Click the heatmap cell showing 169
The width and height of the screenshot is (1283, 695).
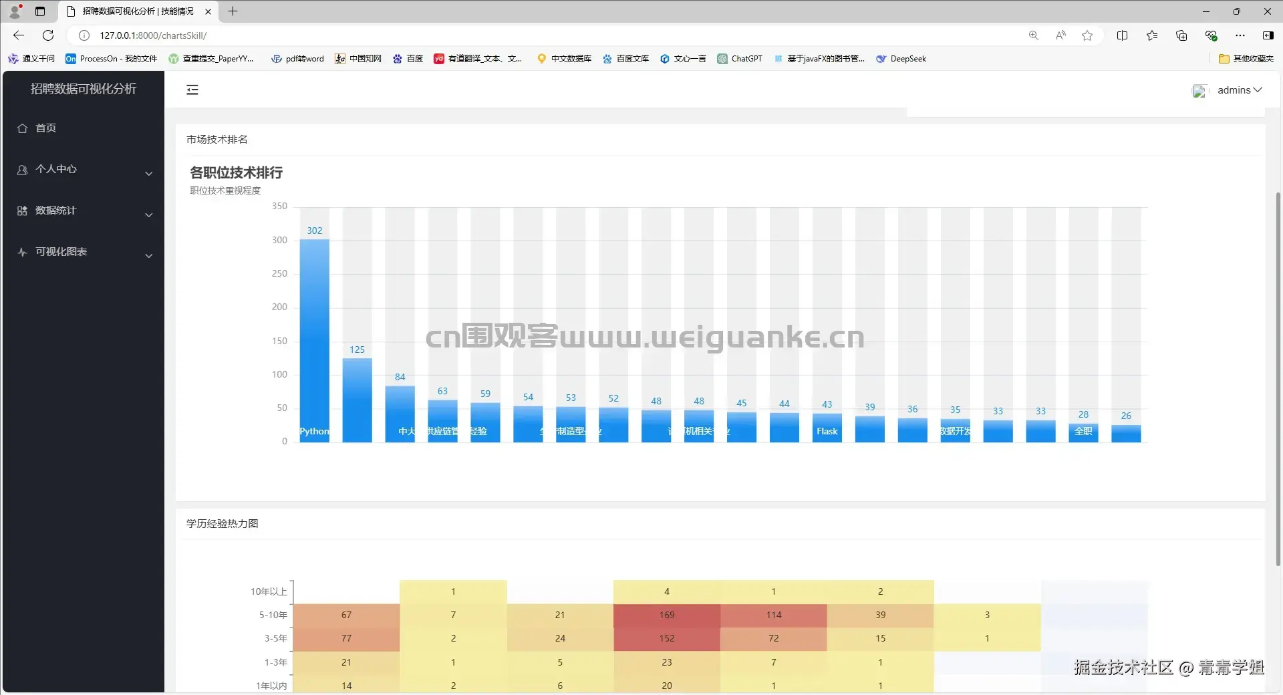[x=667, y=615]
